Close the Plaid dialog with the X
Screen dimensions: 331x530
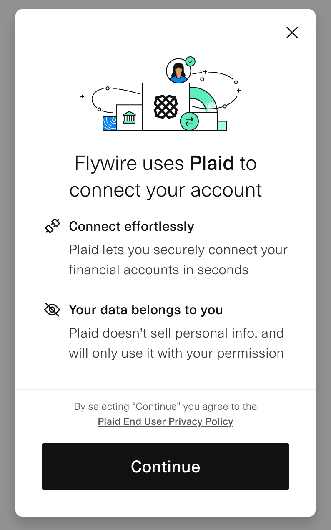pos(292,33)
